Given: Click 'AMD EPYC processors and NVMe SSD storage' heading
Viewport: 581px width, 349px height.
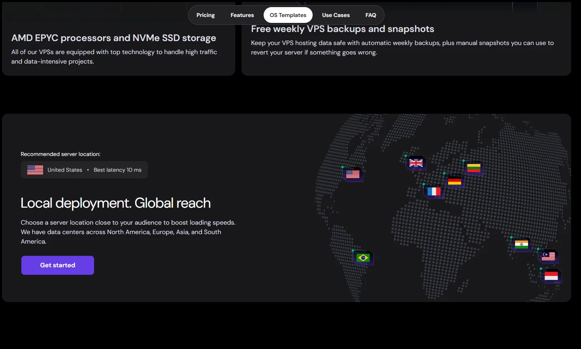Looking at the screenshot, I should click(114, 38).
